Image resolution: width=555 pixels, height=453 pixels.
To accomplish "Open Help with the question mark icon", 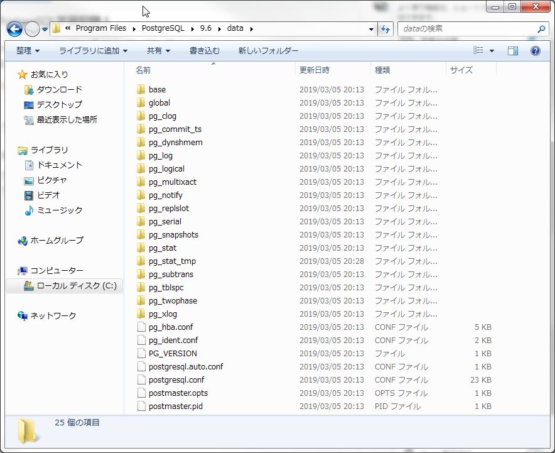I will (x=536, y=51).
